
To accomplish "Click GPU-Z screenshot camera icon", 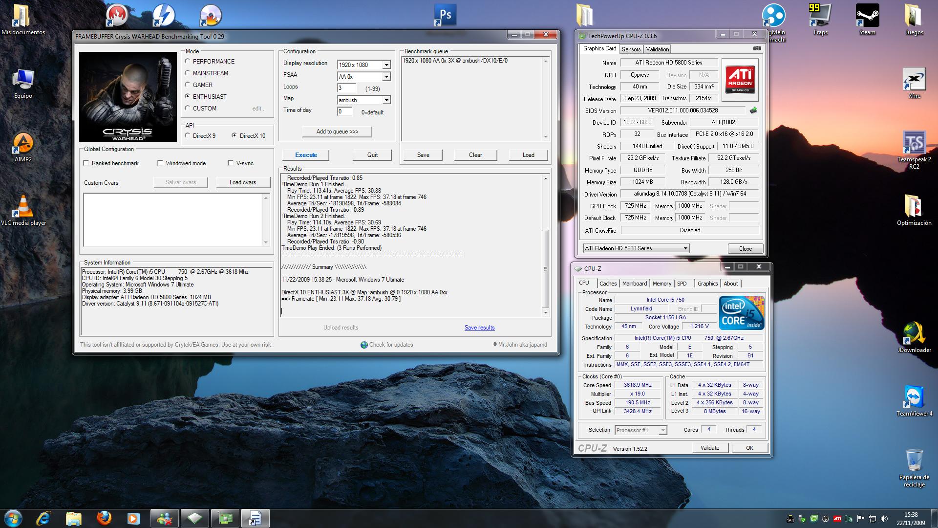I will pyautogui.click(x=757, y=48).
